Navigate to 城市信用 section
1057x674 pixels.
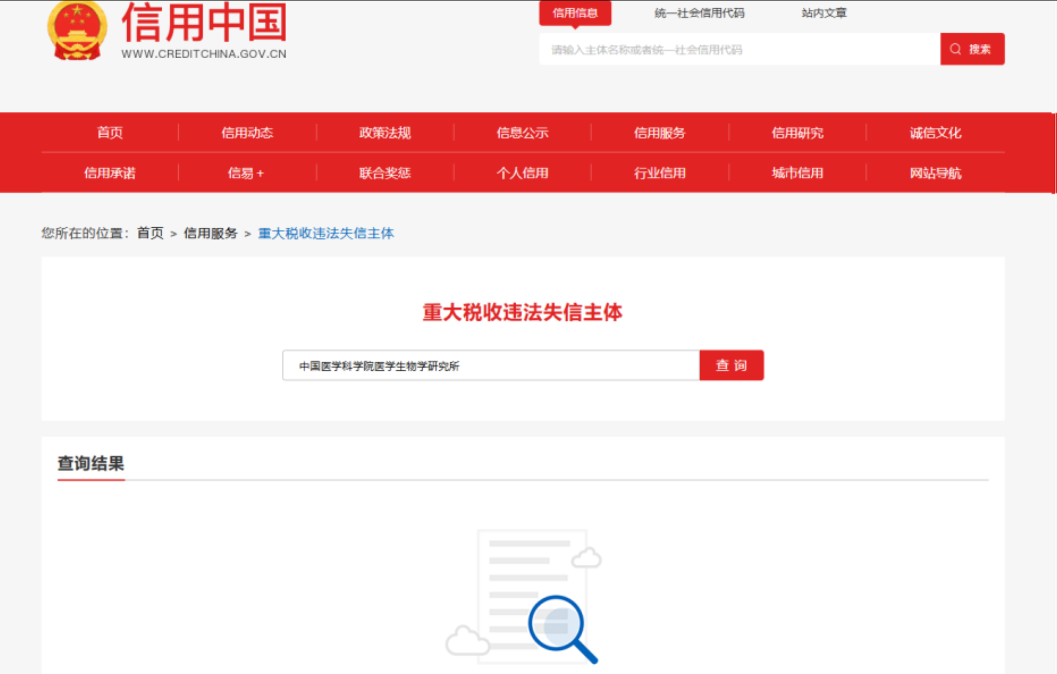[x=798, y=173]
